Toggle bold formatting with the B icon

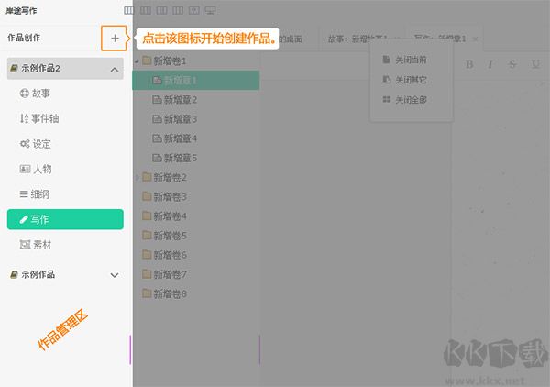pyautogui.click(x=469, y=64)
